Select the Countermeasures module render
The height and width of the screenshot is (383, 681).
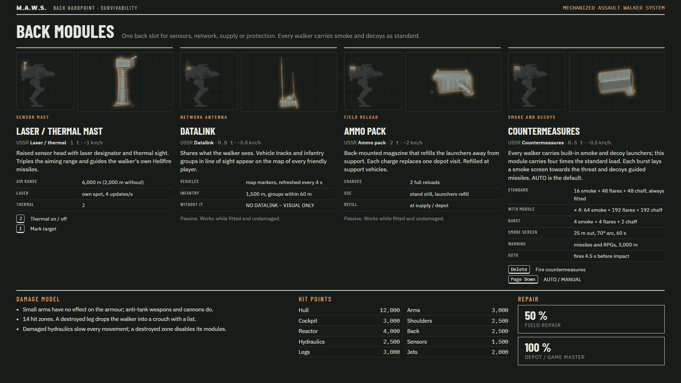point(617,82)
